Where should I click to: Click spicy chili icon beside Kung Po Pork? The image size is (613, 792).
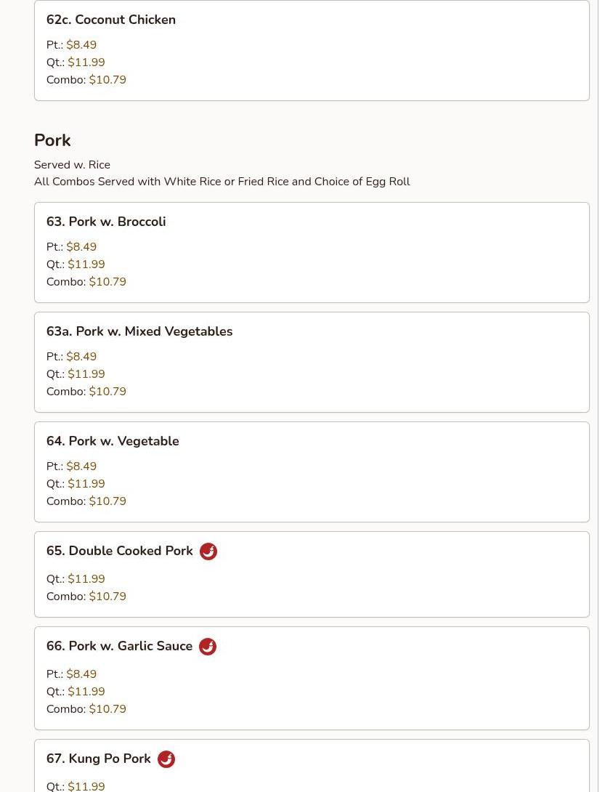tap(166, 759)
